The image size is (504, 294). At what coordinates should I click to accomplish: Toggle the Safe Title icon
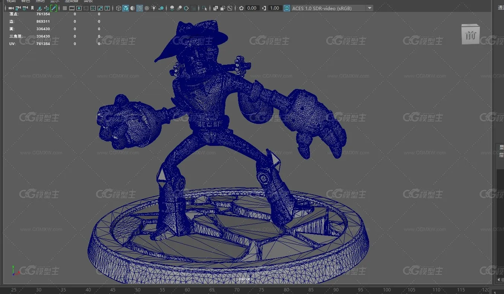(x=107, y=8)
